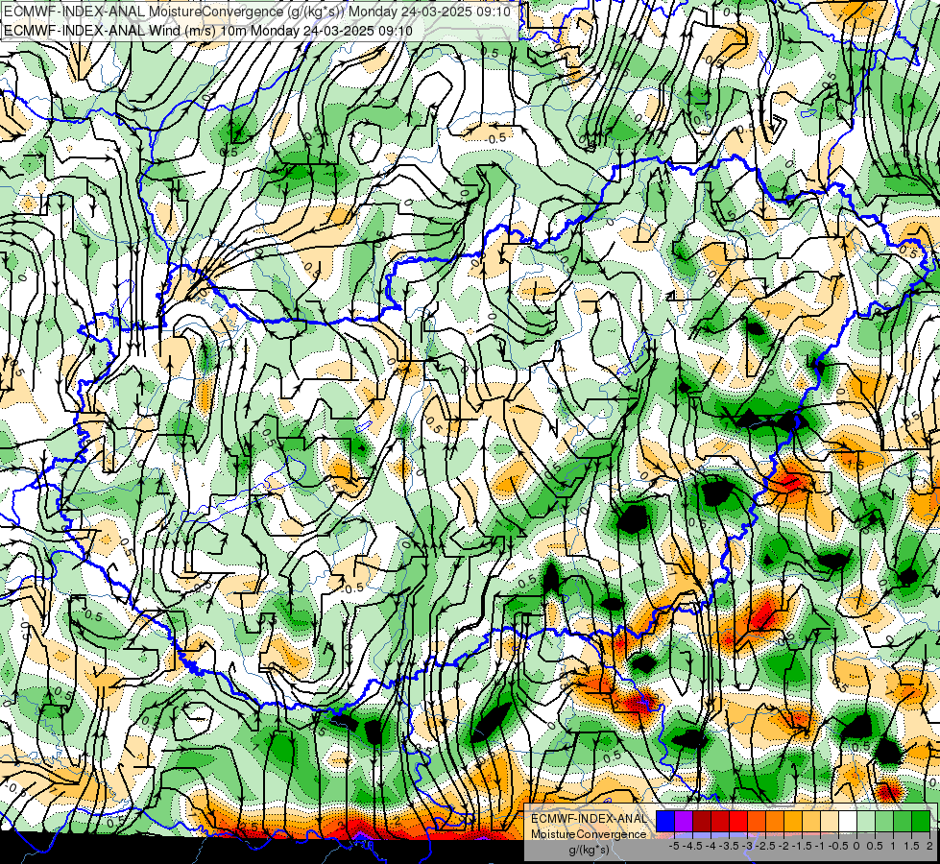The image size is (940, 864).
Task: Click the '-1' tick label in legend
Action: click(820, 846)
